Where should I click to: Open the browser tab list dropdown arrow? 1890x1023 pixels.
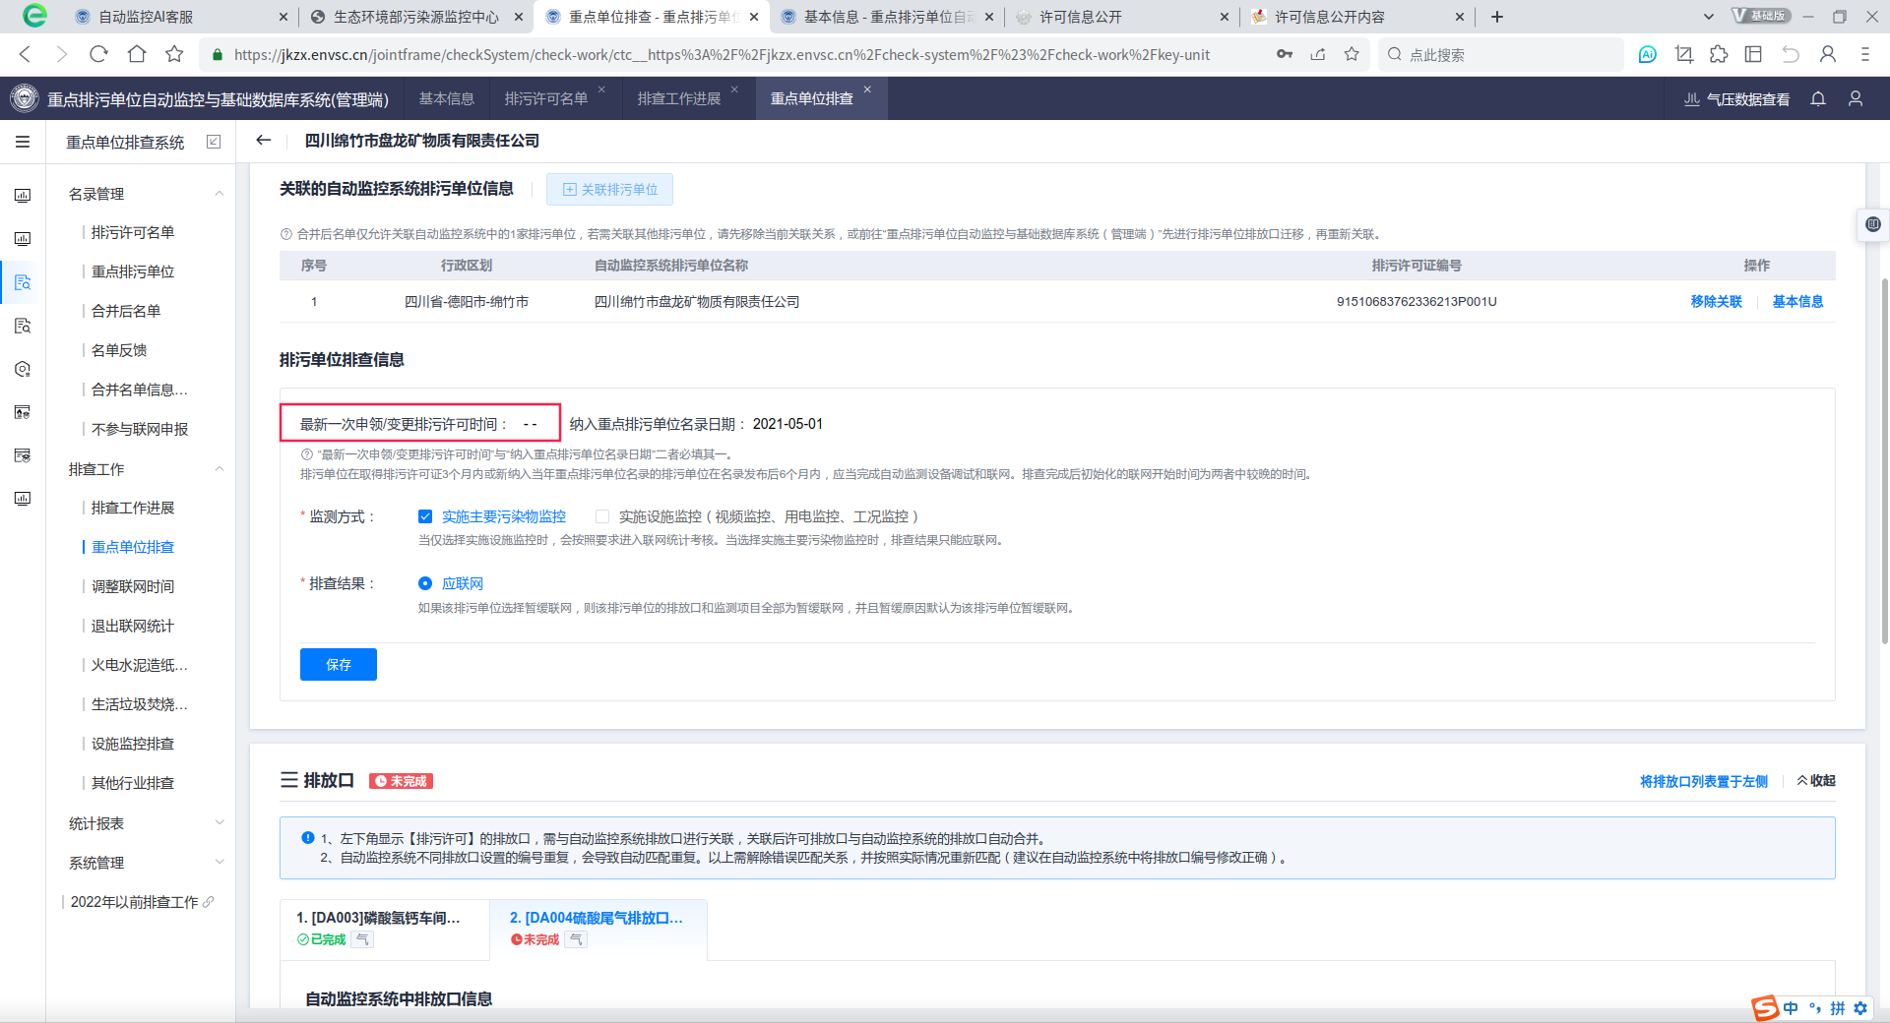click(x=1709, y=17)
